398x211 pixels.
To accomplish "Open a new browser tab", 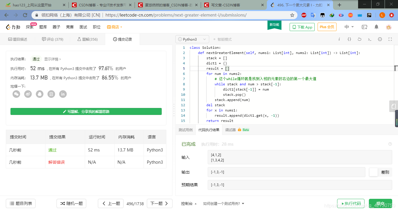I will pyautogui.click(x=339, y=5).
